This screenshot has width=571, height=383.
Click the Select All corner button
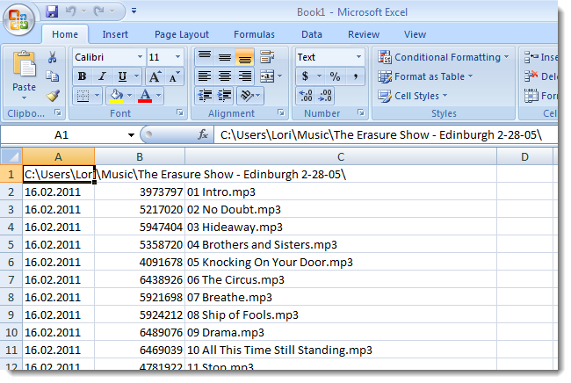(11, 157)
